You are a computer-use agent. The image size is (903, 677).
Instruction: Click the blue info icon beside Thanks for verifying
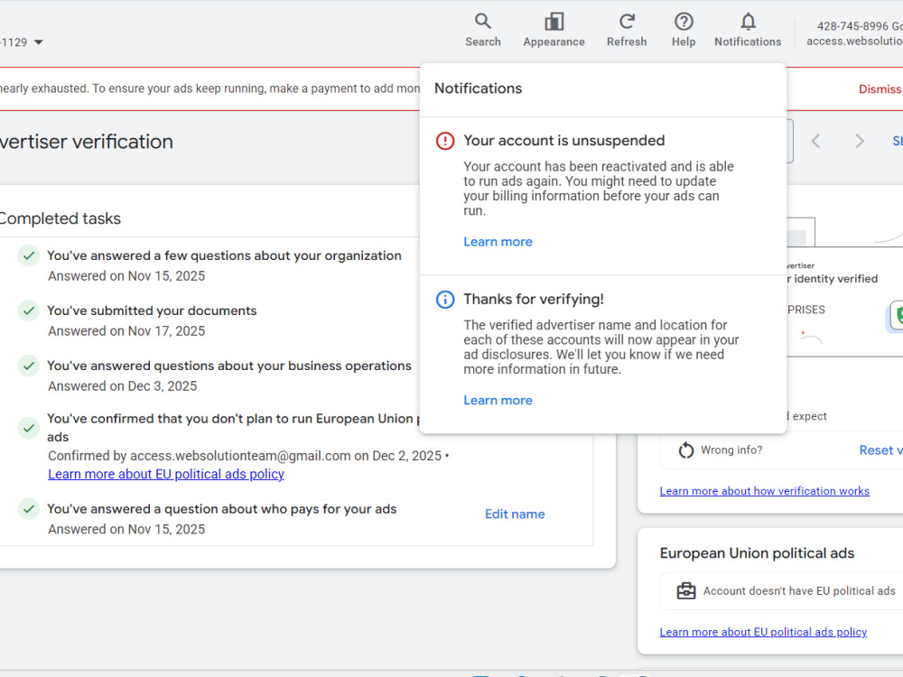click(445, 300)
